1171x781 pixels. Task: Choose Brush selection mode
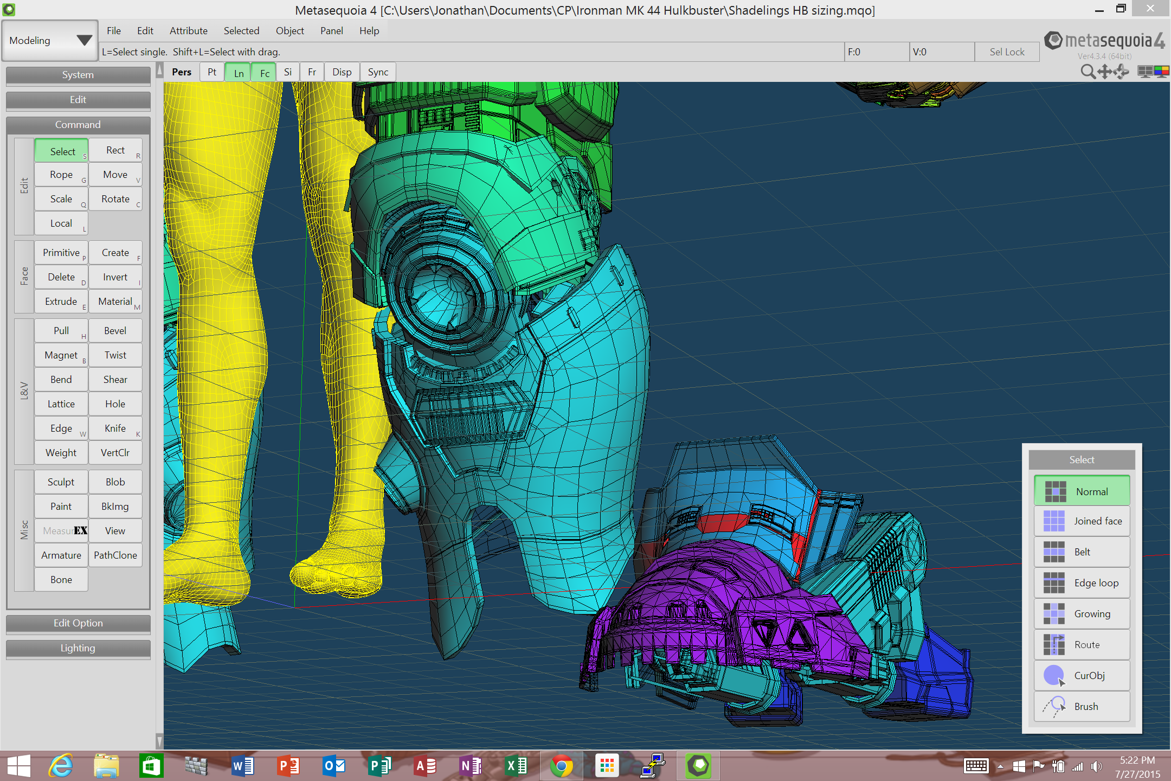coord(1082,707)
